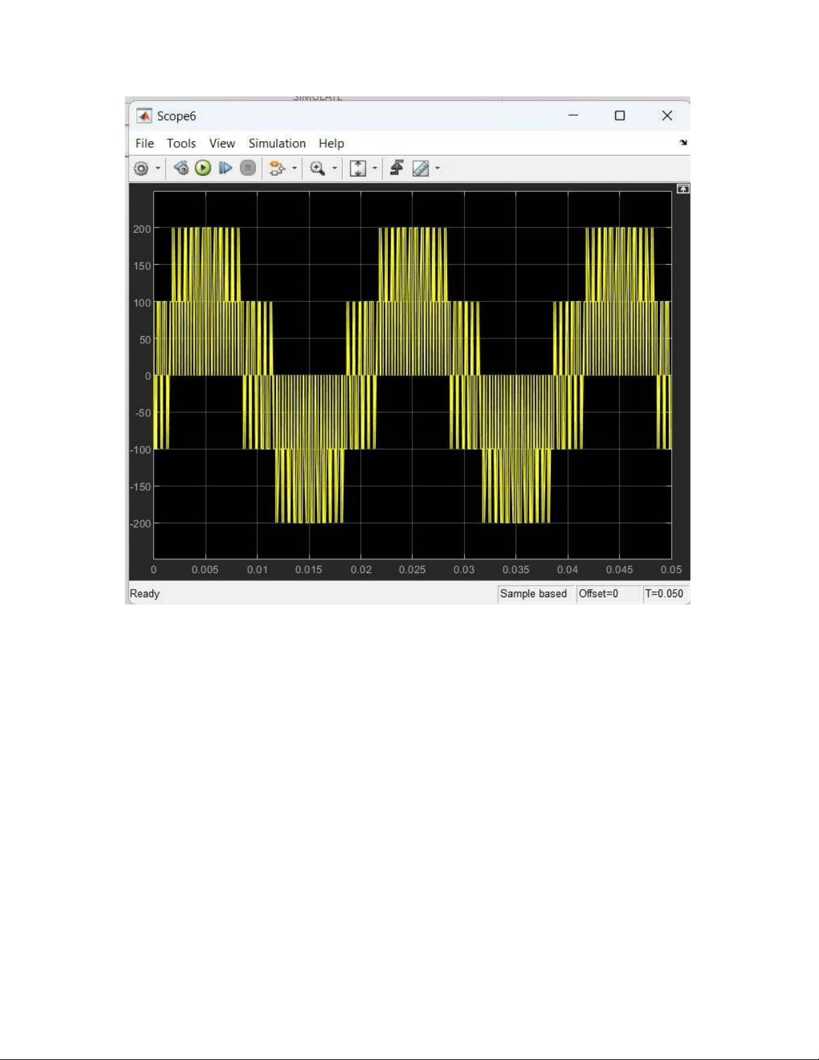Image resolution: width=819 pixels, height=1060 pixels.
Task: Click the dock scope arrow in menu bar
Action: tap(683, 142)
